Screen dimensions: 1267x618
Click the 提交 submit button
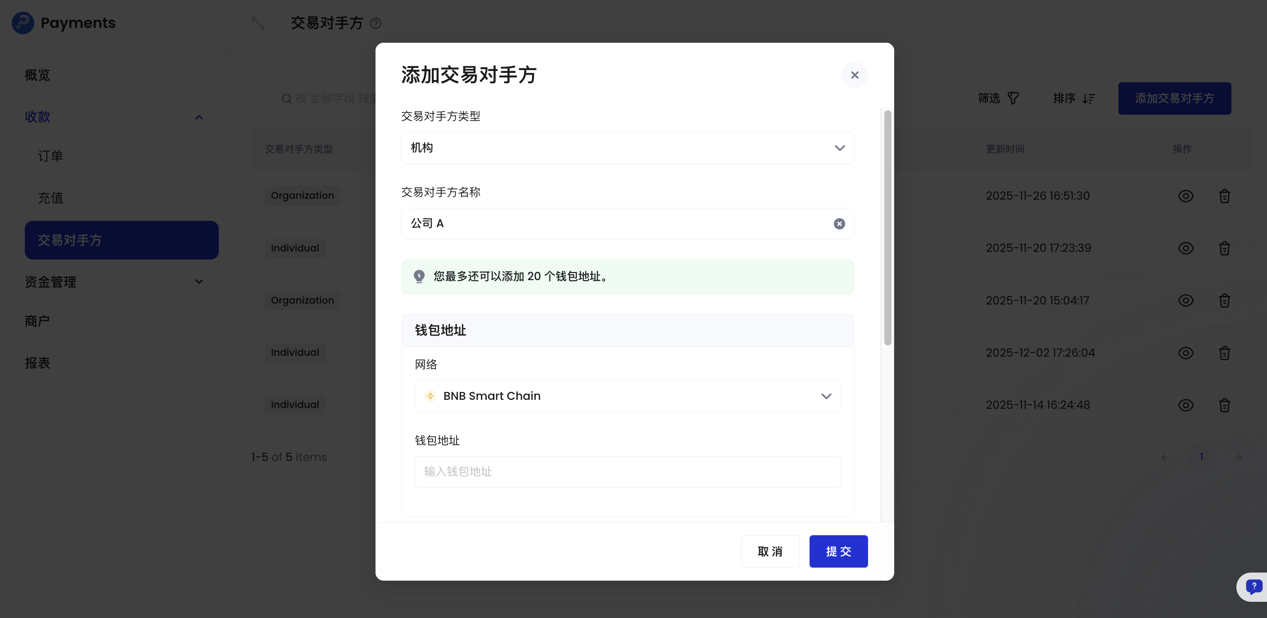pos(838,551)
